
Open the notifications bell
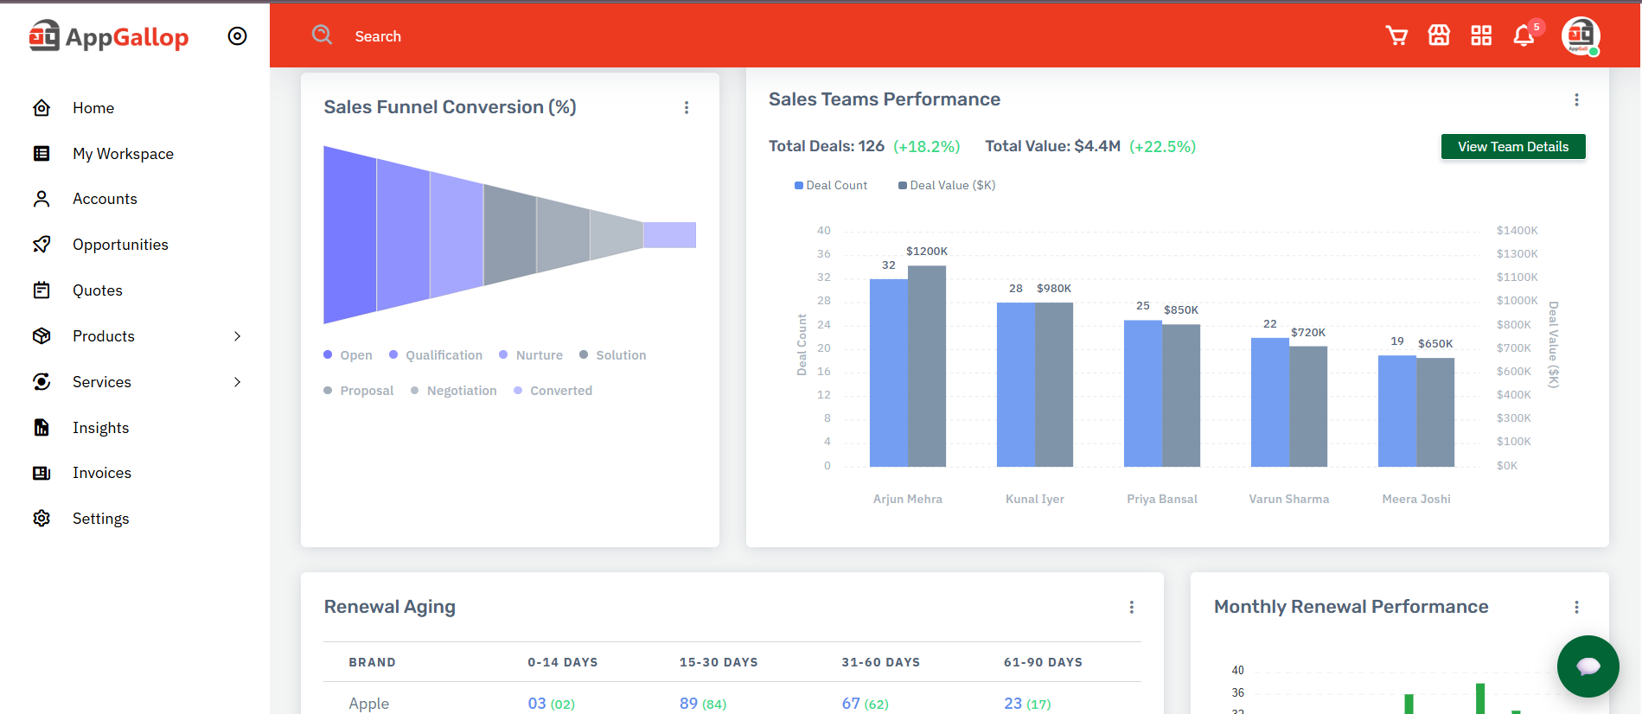(1524, 35)
